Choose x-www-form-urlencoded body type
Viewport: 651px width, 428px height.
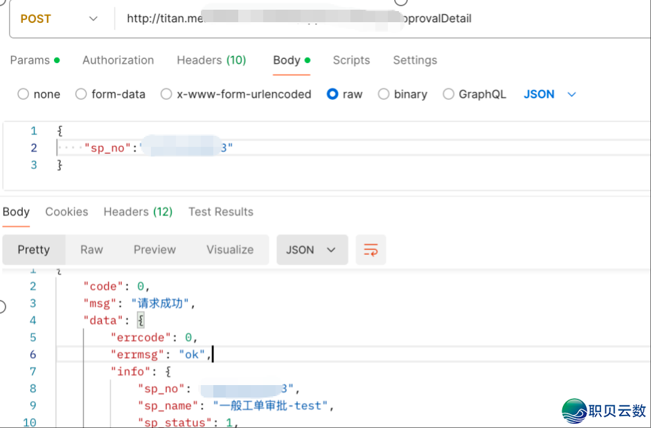(x=166, y=94)
